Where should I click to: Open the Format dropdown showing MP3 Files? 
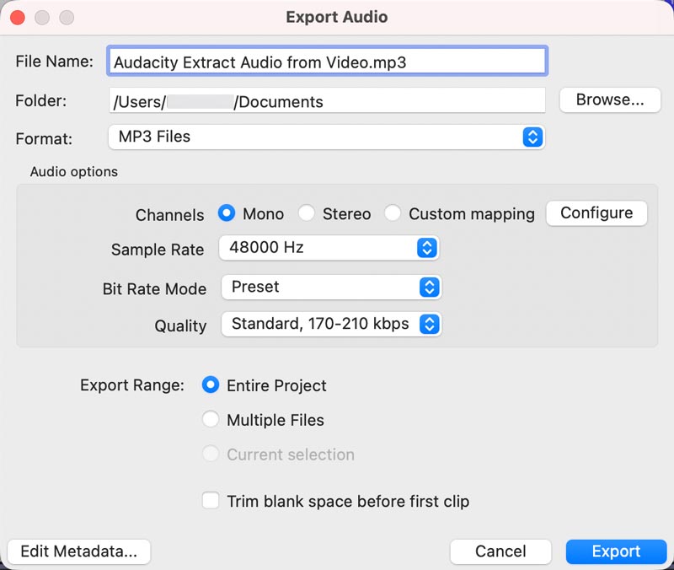point(327,137)
